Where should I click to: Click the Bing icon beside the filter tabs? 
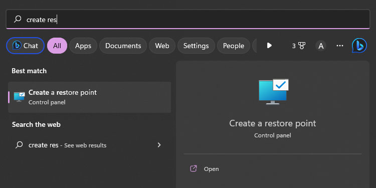click(x=359, y=46)
